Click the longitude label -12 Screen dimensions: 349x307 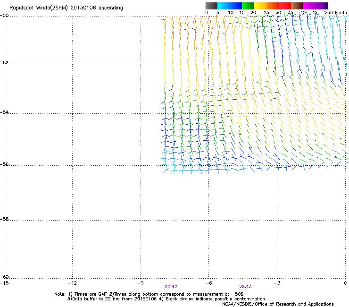coord(72,283)
